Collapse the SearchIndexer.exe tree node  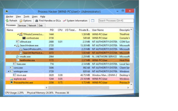point(15,45)
